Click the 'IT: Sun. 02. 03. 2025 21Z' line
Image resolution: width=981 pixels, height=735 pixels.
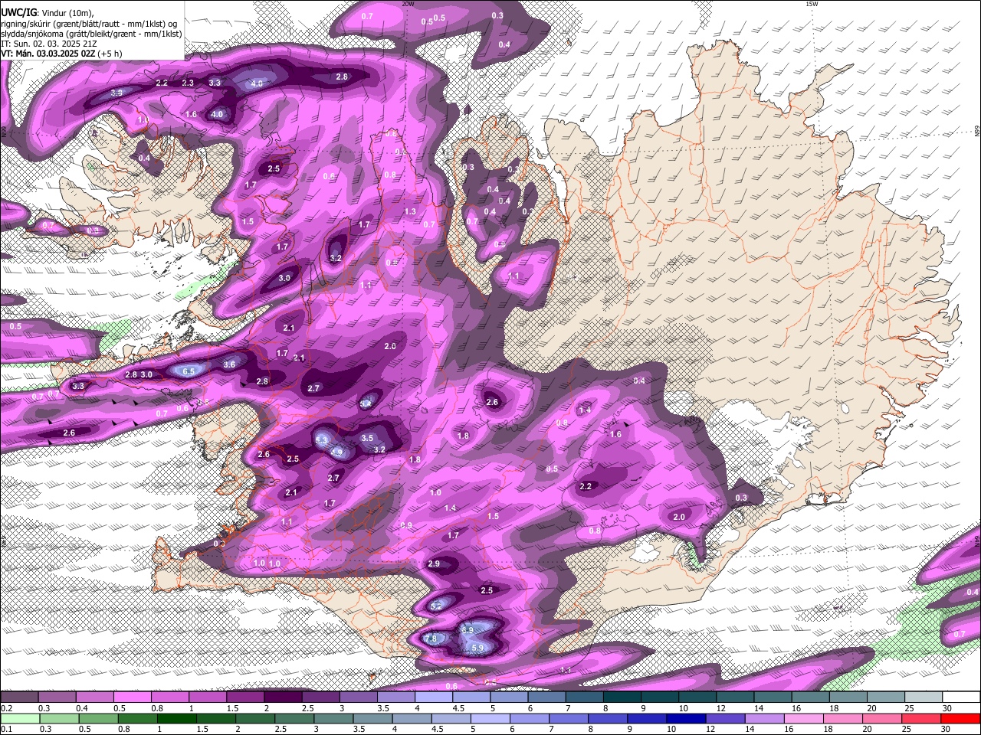click(x=48, y=44)
